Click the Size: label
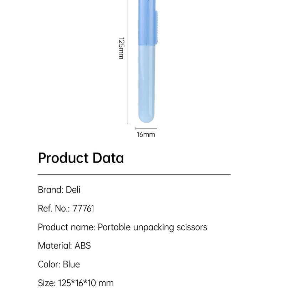Viewport: 308px width, 308px height. (x=47, y=283)
